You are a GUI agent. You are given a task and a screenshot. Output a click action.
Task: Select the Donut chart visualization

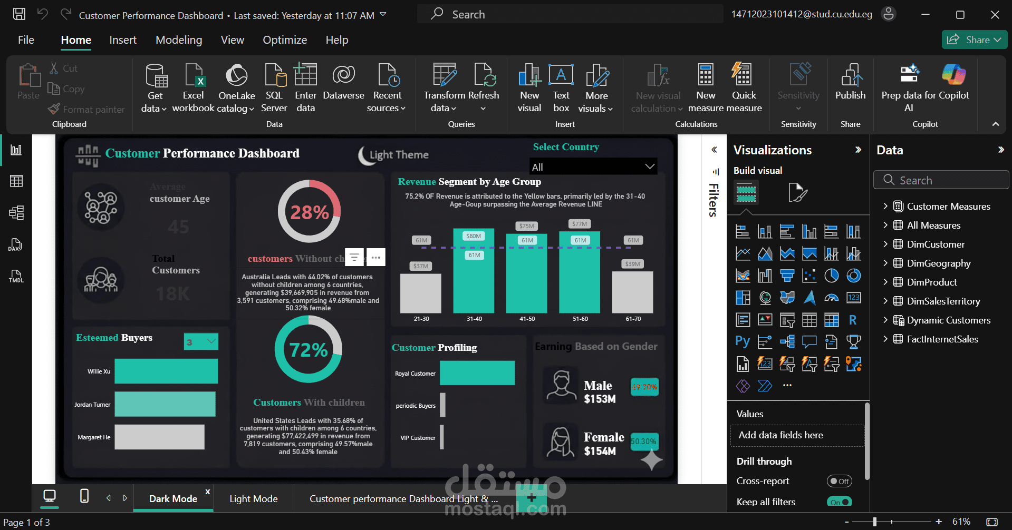(854, 276)
